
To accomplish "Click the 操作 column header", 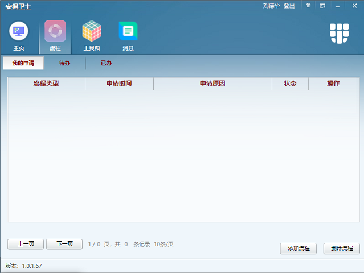I will click(334, 84).
